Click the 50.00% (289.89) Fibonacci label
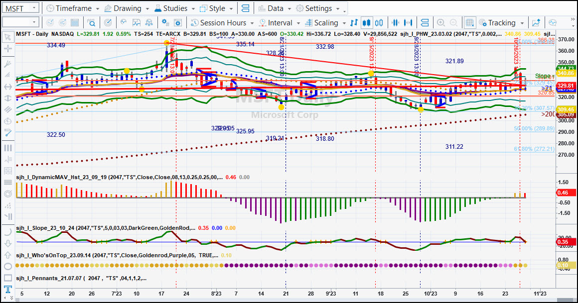The height and width of the screenshot is (303, 578). (534, 128)
